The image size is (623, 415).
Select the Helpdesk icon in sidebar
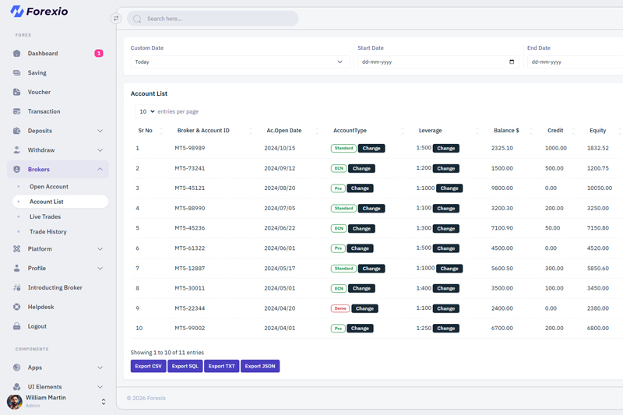(16, 307)
